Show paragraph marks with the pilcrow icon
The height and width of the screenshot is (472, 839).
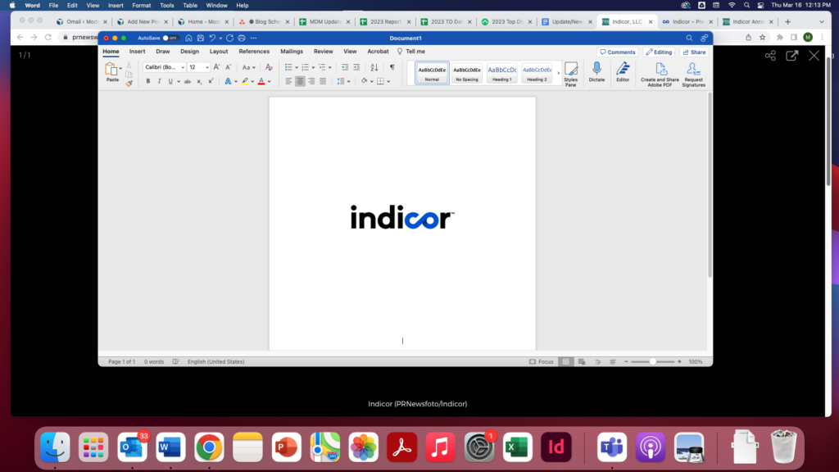pyautogui.click(x=392, y=67)
